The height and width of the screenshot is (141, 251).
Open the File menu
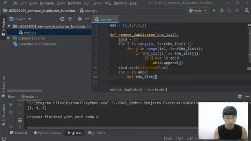click(15, 3)
